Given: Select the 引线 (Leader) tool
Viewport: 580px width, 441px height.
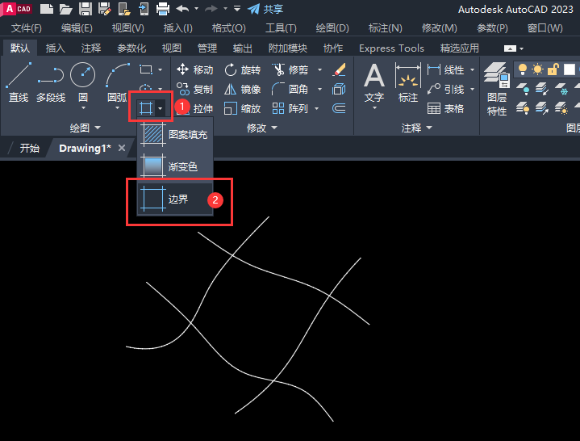Looking at the screenshot, I should click(446, 89).
